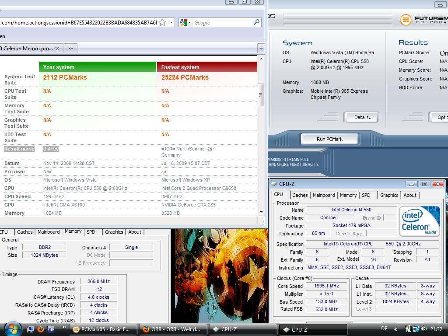Screen dimensions: 448x336
Task: Click the 2112 PCMarks score
Action: click(x=65, y=77)
